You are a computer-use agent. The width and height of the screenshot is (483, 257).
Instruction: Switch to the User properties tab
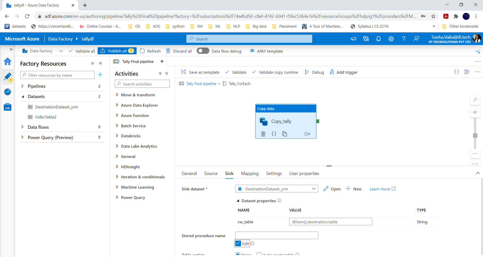click(304, 173)
